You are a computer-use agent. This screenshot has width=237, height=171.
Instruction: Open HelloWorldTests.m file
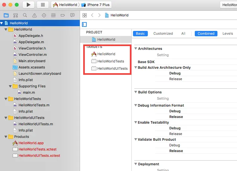(x=34, y=105)
